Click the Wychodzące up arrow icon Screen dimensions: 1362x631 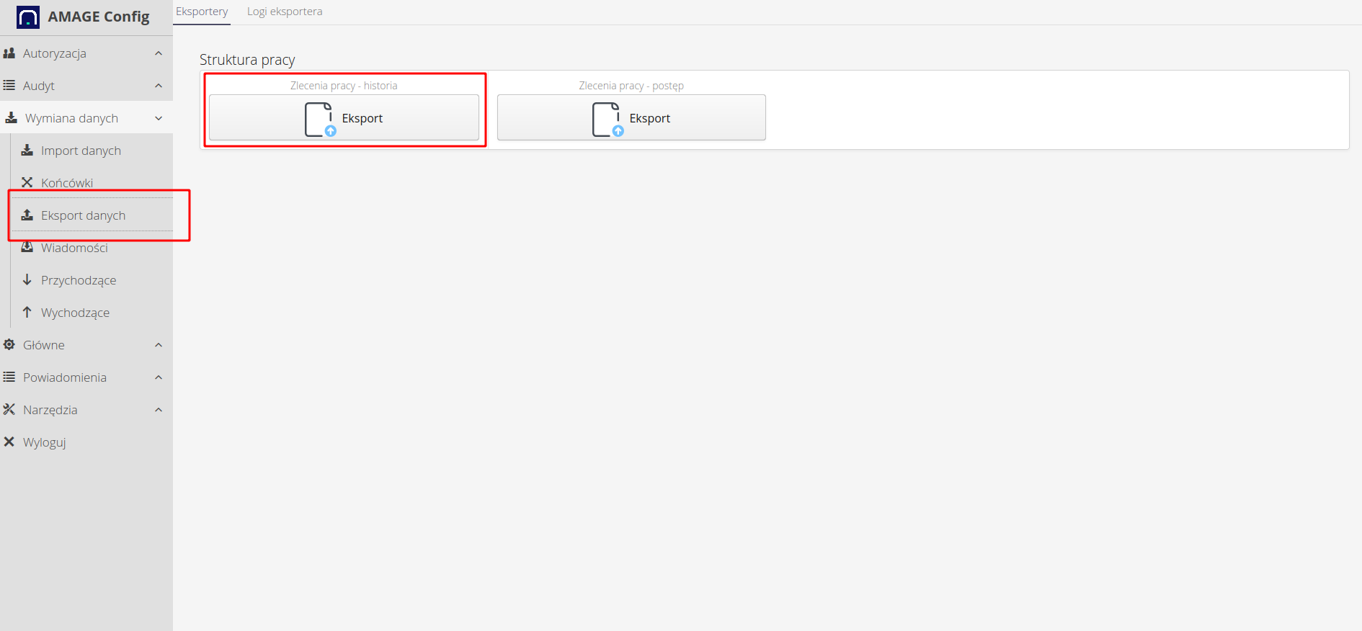27,312
